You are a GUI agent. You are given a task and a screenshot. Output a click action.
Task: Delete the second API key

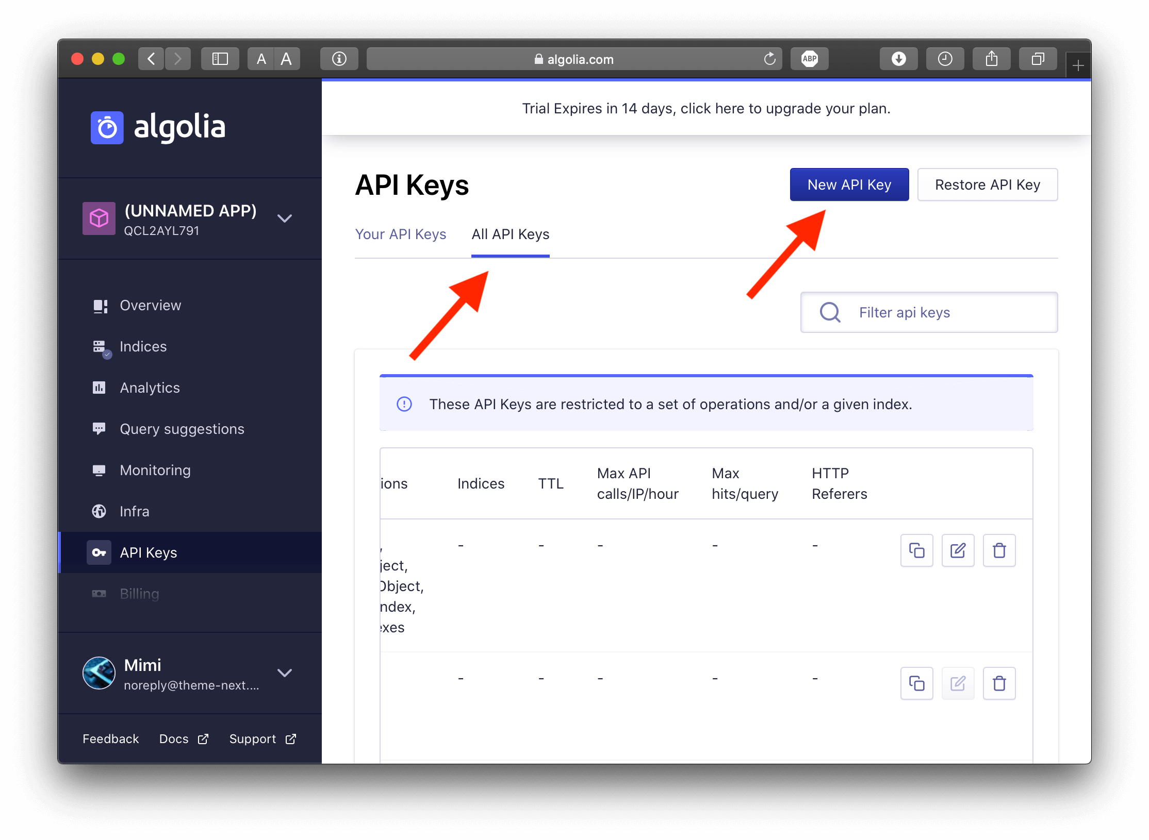(x=999, y=683)
